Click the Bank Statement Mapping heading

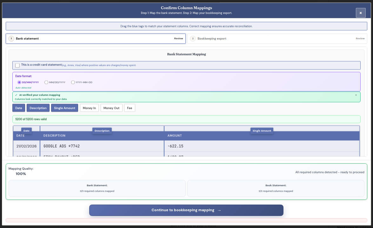(187, 54)
